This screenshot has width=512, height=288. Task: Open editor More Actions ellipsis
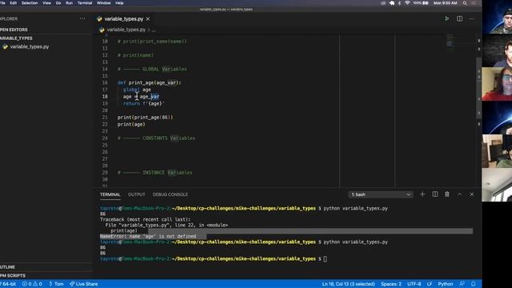(x=472, y=18)
